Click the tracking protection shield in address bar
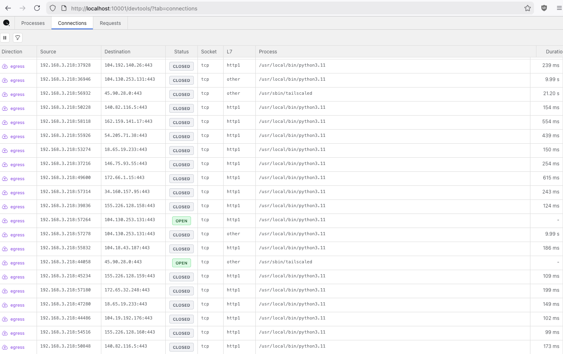Screen dimensions: 563x354 (53, 8)
